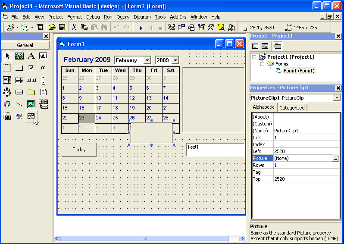Viewport: 344px width, 244px height.
Task: Close the Properties panel
Action: [x=338, y=88]
